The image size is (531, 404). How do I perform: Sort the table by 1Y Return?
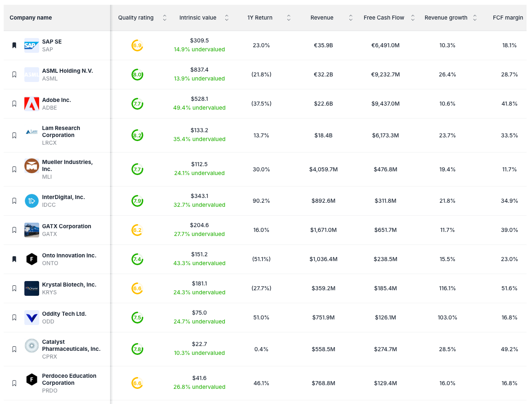[288, 17]
